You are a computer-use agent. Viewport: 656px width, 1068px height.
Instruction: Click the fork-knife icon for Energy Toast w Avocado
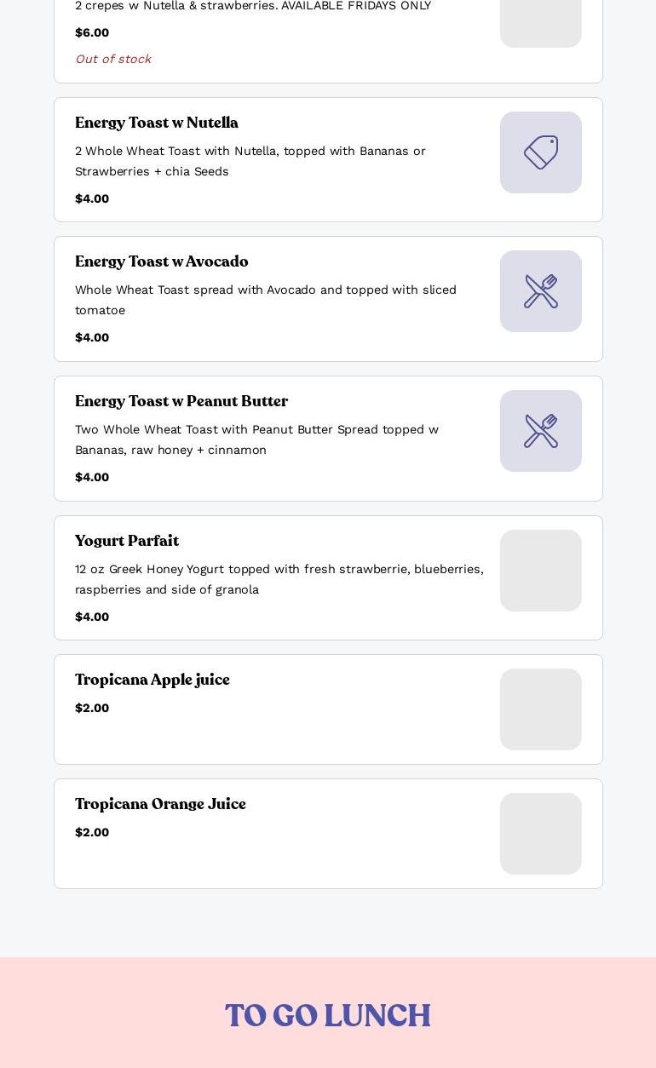541,291
